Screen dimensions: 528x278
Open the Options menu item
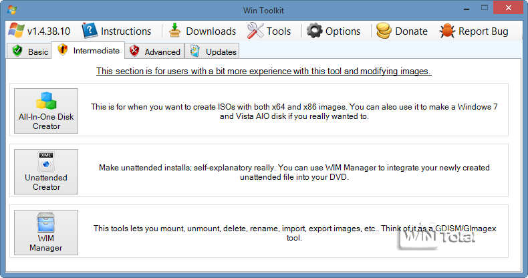point(334,31)
